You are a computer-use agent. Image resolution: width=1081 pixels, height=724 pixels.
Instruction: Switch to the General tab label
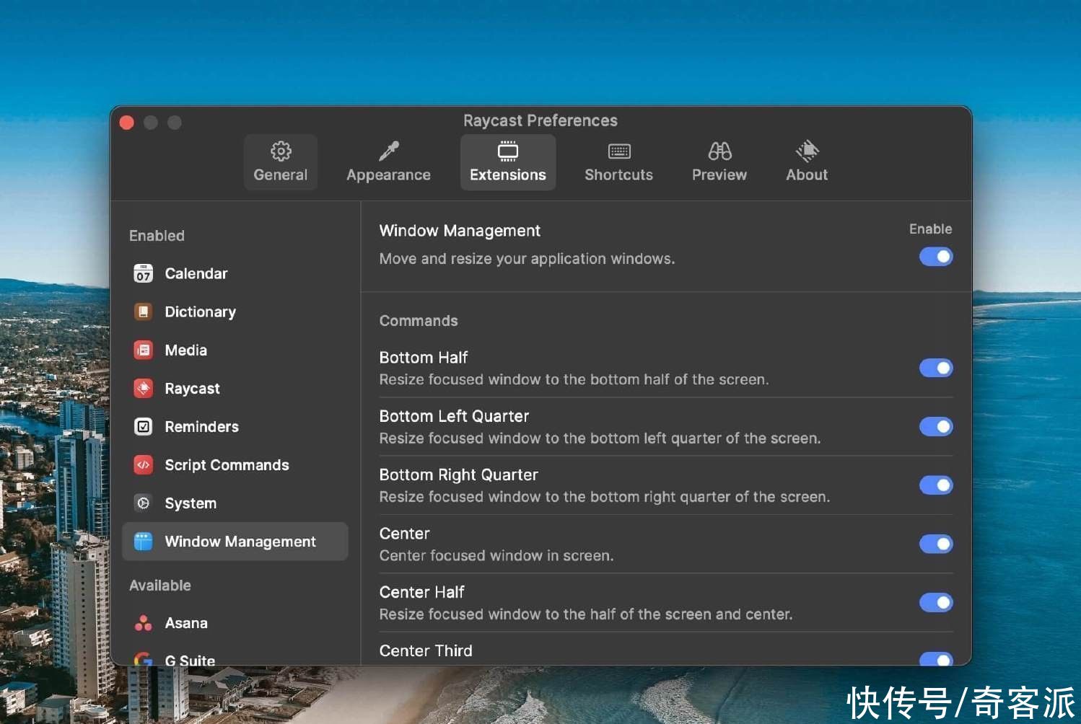click(281, 175)
